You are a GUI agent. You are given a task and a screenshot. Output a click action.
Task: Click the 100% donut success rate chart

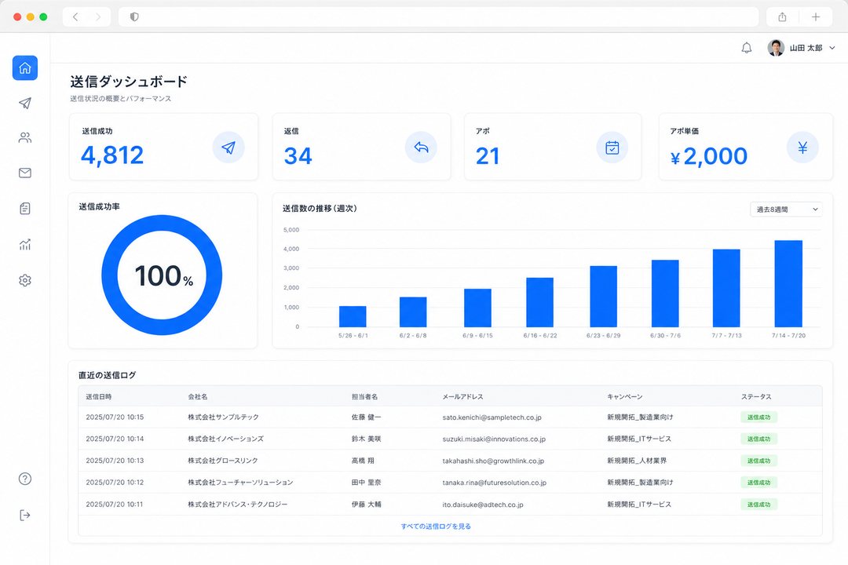coord(162,275)
